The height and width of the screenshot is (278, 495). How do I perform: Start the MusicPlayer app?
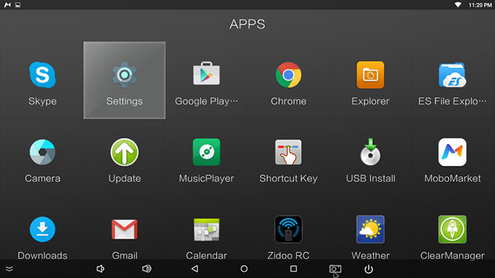206,158
